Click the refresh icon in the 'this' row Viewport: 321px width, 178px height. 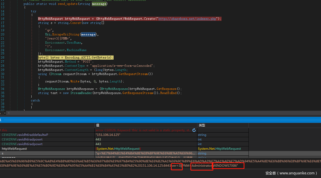[194, 130]
